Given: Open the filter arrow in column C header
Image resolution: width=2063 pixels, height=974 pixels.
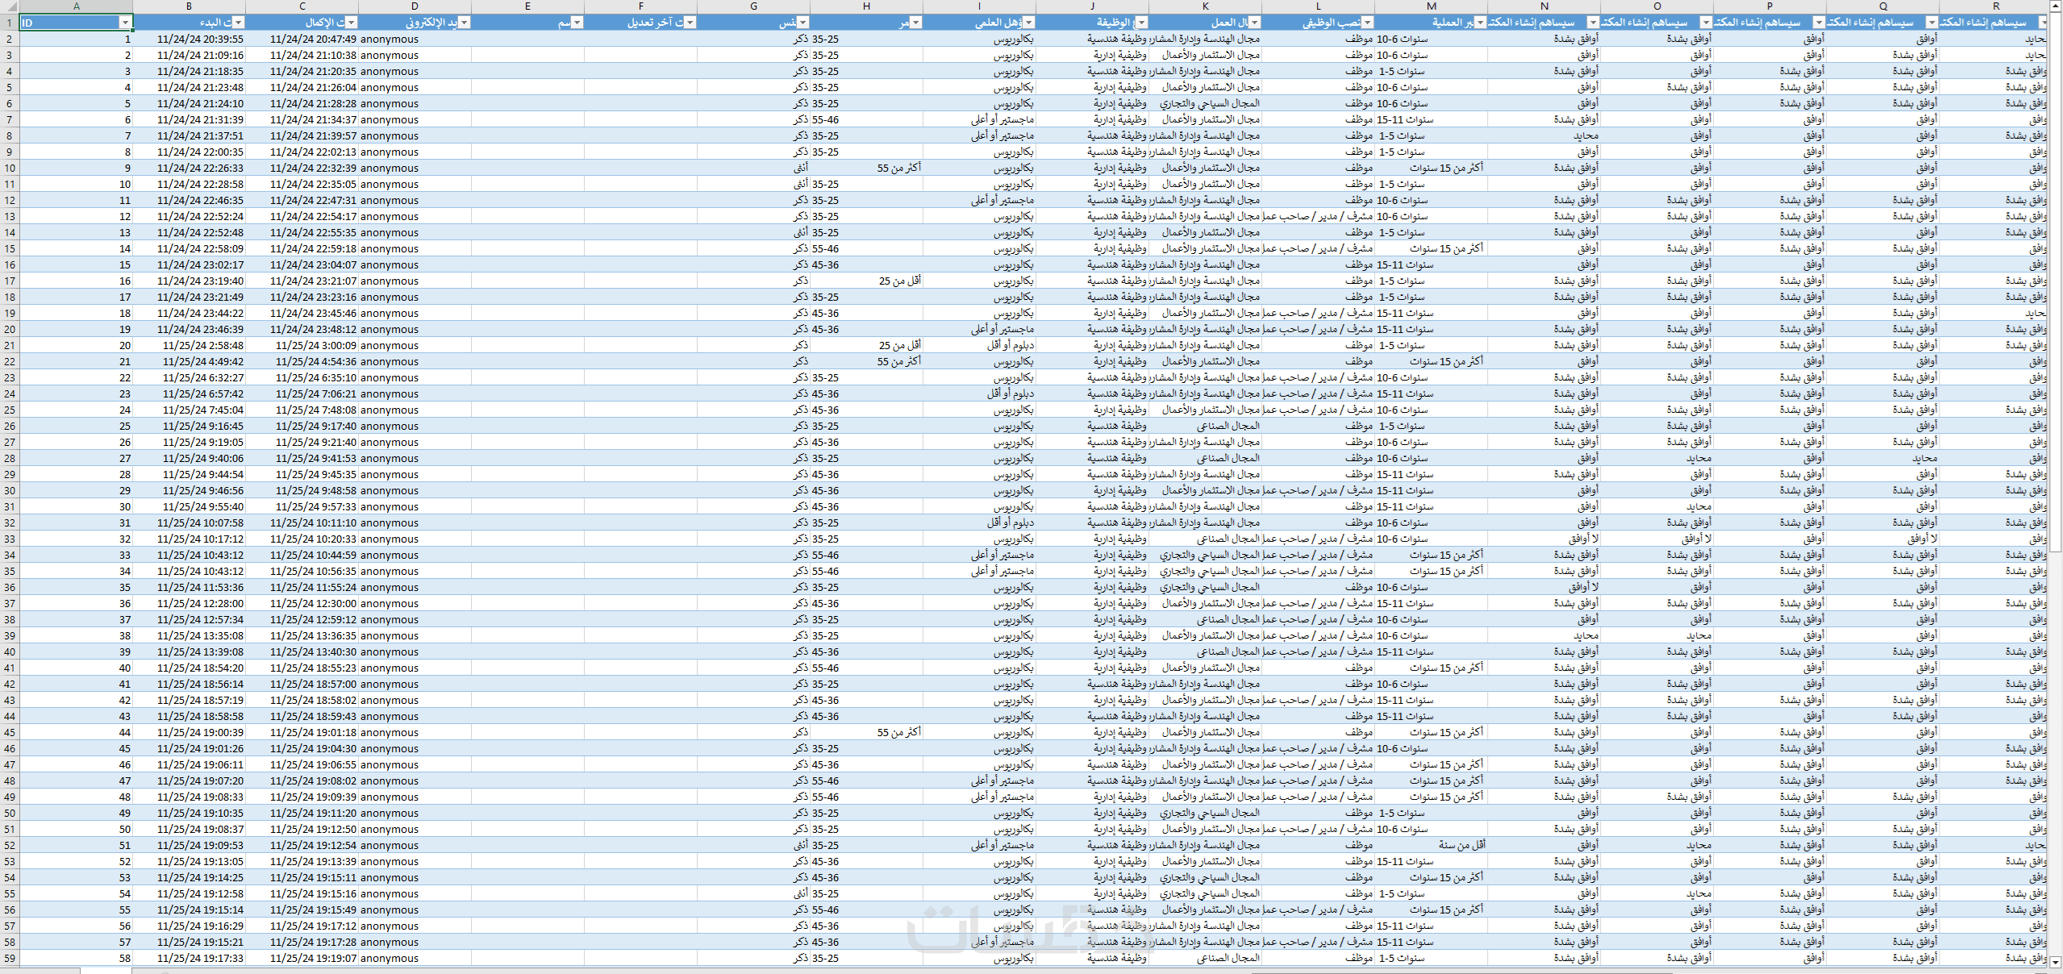Looking at the screenshot, I should click(x=351, y=23).
